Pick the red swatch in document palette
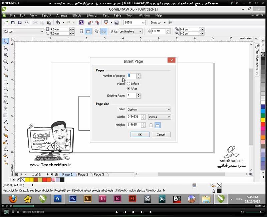The image size is (267, 217). click(x=45, y=180)
